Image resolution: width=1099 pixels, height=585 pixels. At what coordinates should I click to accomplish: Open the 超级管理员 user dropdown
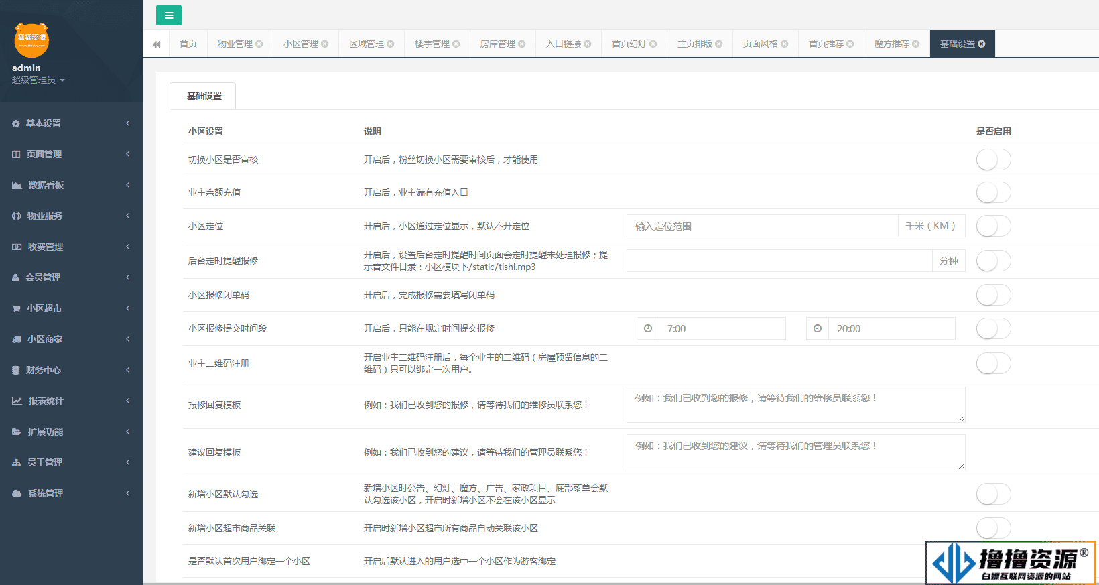[x=38, y=80]
